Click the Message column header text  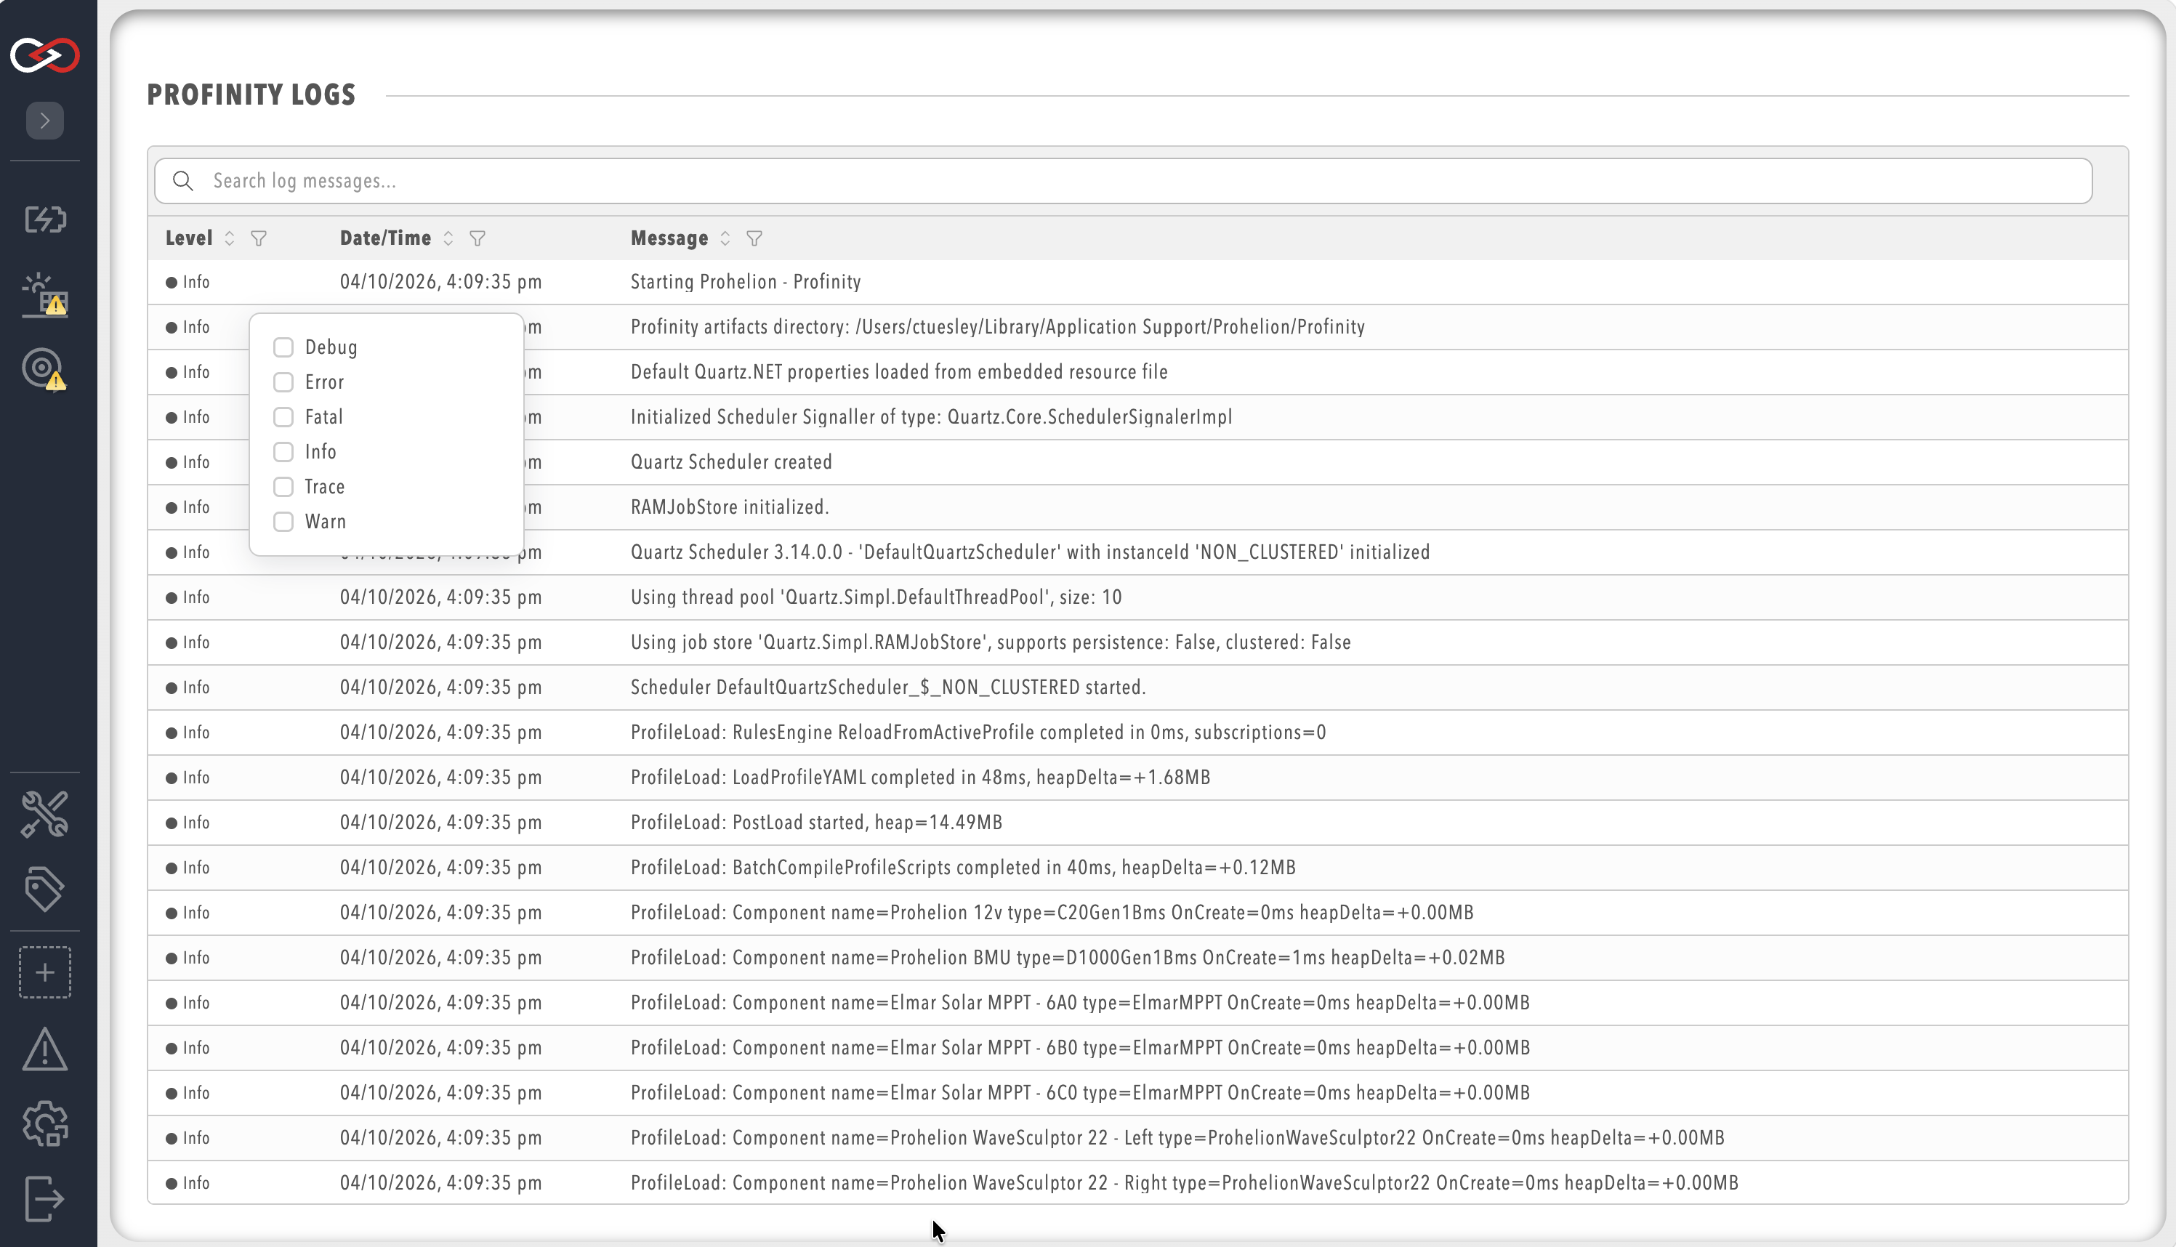tap(669, 238)
